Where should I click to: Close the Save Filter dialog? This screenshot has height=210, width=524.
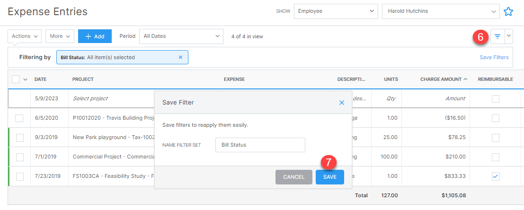[x=342, y=103]
